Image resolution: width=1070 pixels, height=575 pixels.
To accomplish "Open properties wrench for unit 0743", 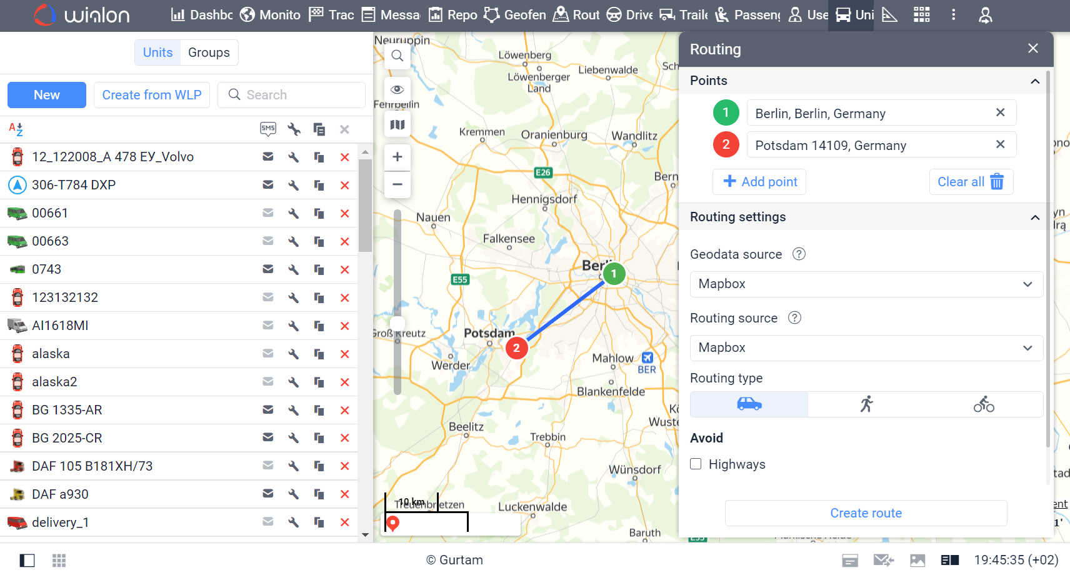I will pyautogui.click(x=294, y=269).
